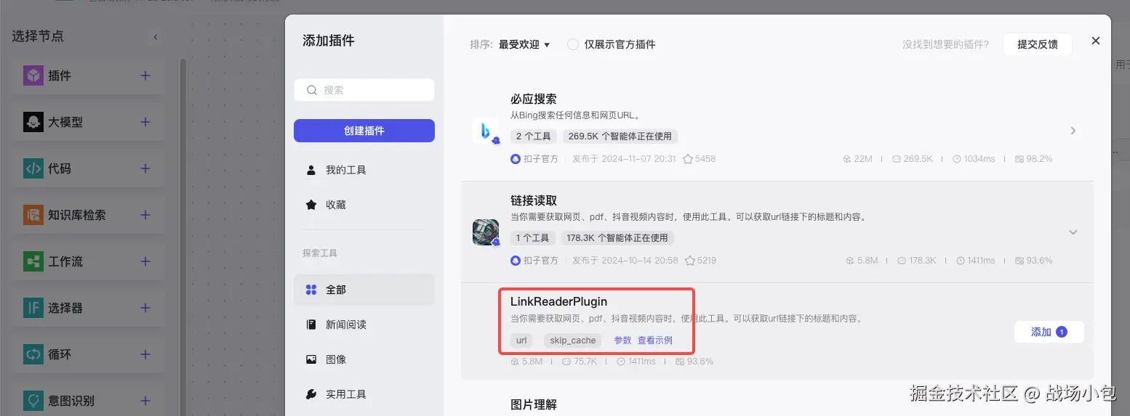Click the 循环 node icon
1130x416 pixels.
tap(33, 354)
